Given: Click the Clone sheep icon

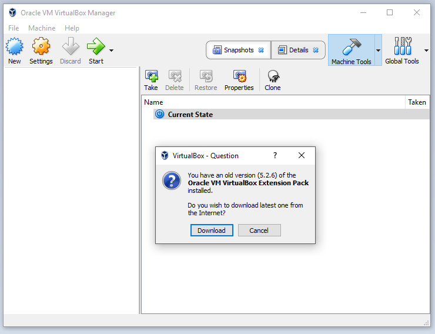Looking at the screenshot, I should click(273, 76).
